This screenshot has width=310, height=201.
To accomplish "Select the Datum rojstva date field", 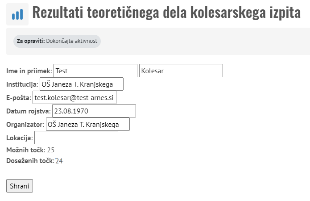I will (x=94, y=111).
